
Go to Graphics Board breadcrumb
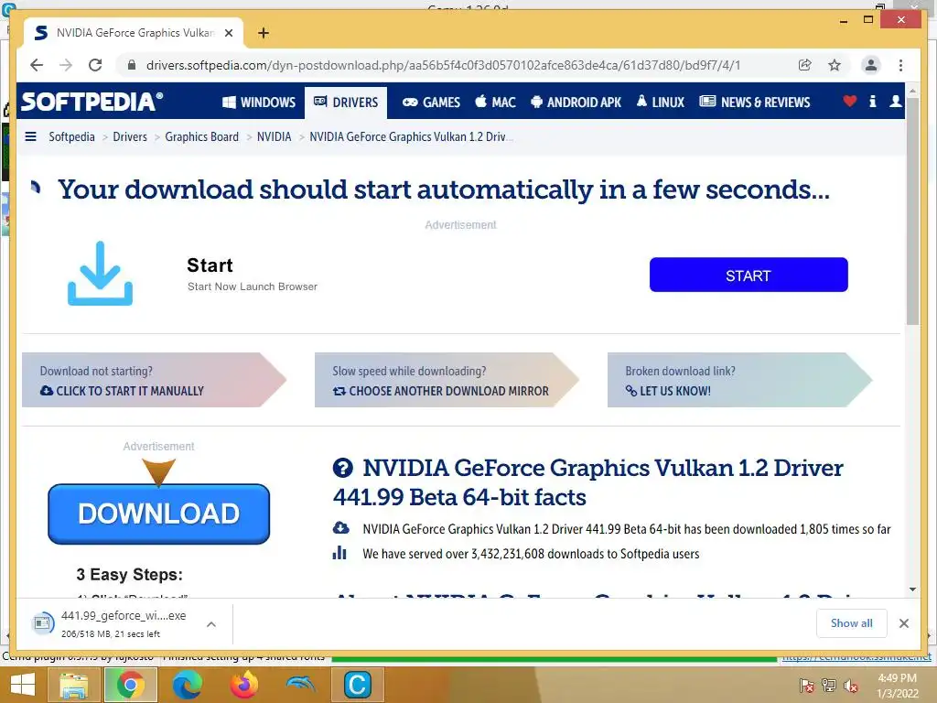[x=201, y=137]
